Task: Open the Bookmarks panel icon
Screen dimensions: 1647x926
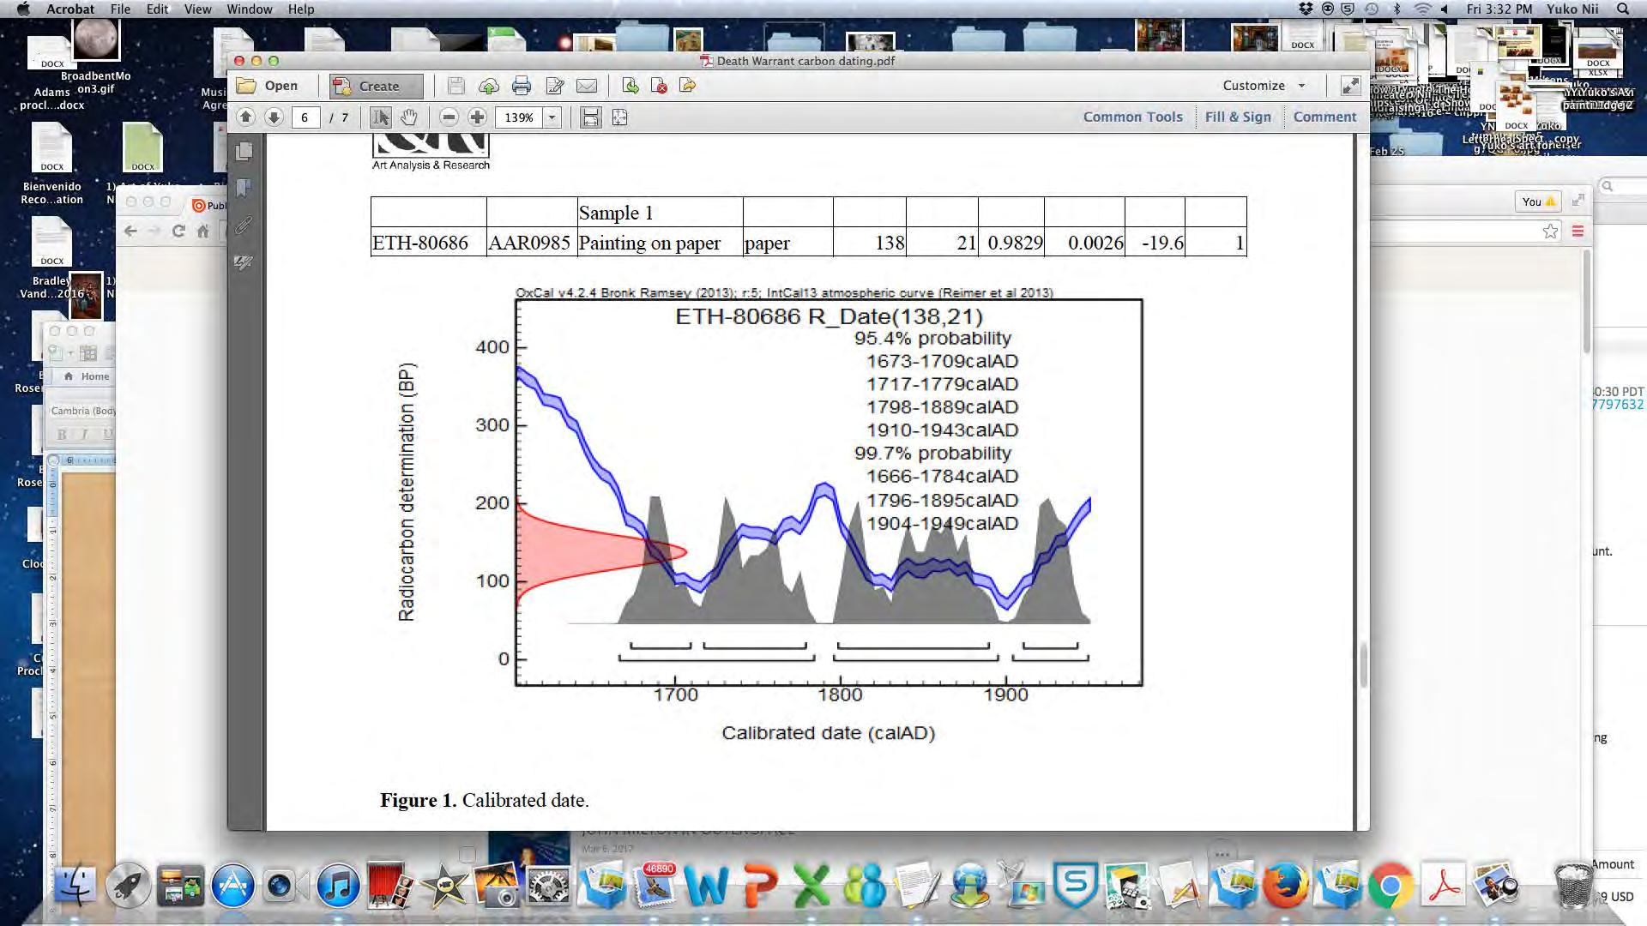Action: (x=244, y=188)
